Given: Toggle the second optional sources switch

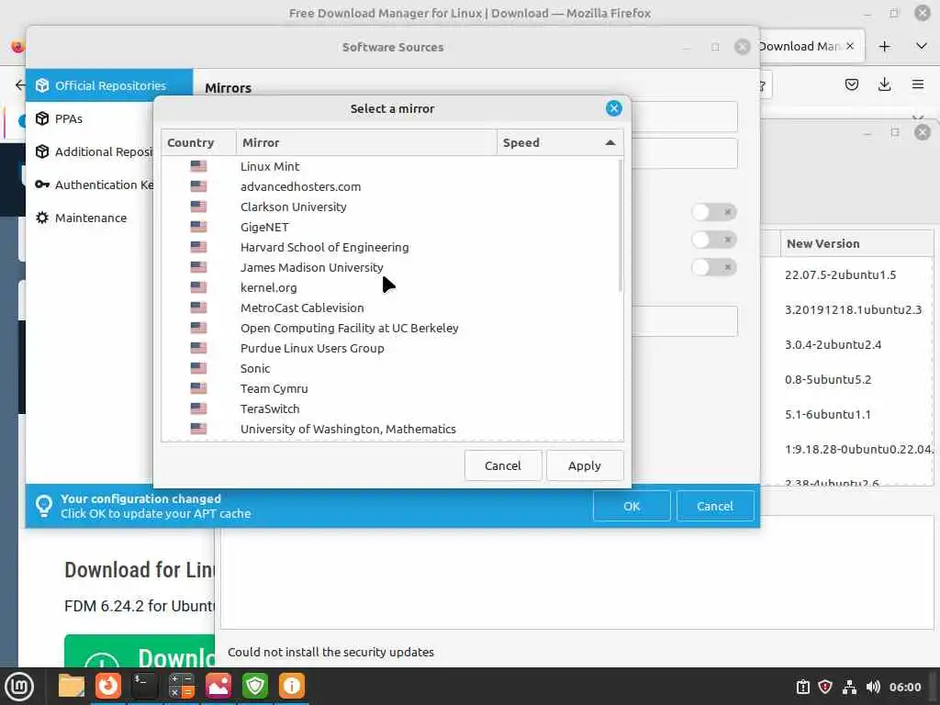Looking at the screenshot, I should point(713,240).
